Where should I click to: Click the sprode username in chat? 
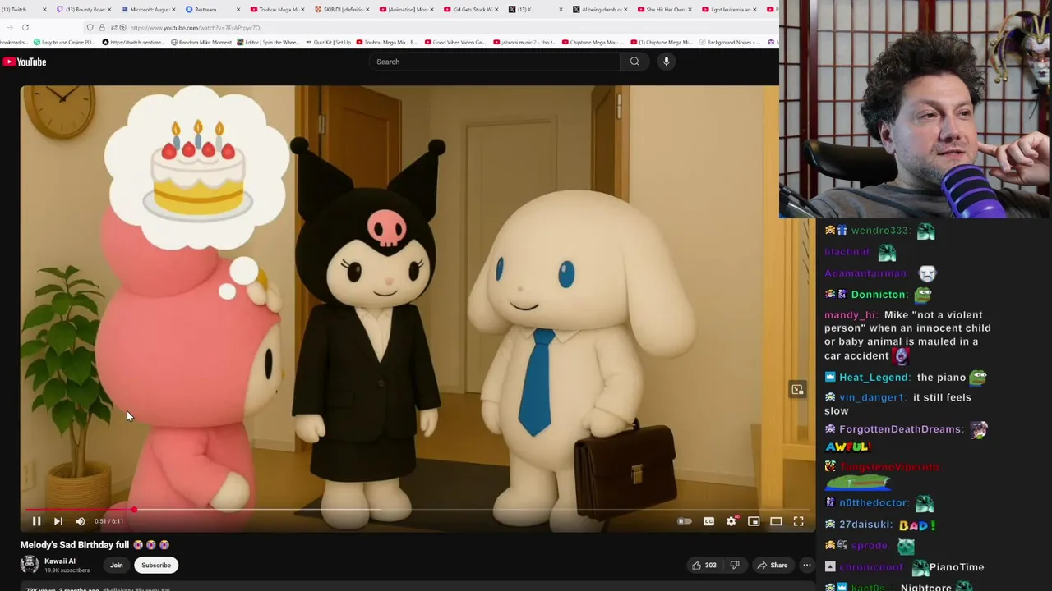[869, 546]
